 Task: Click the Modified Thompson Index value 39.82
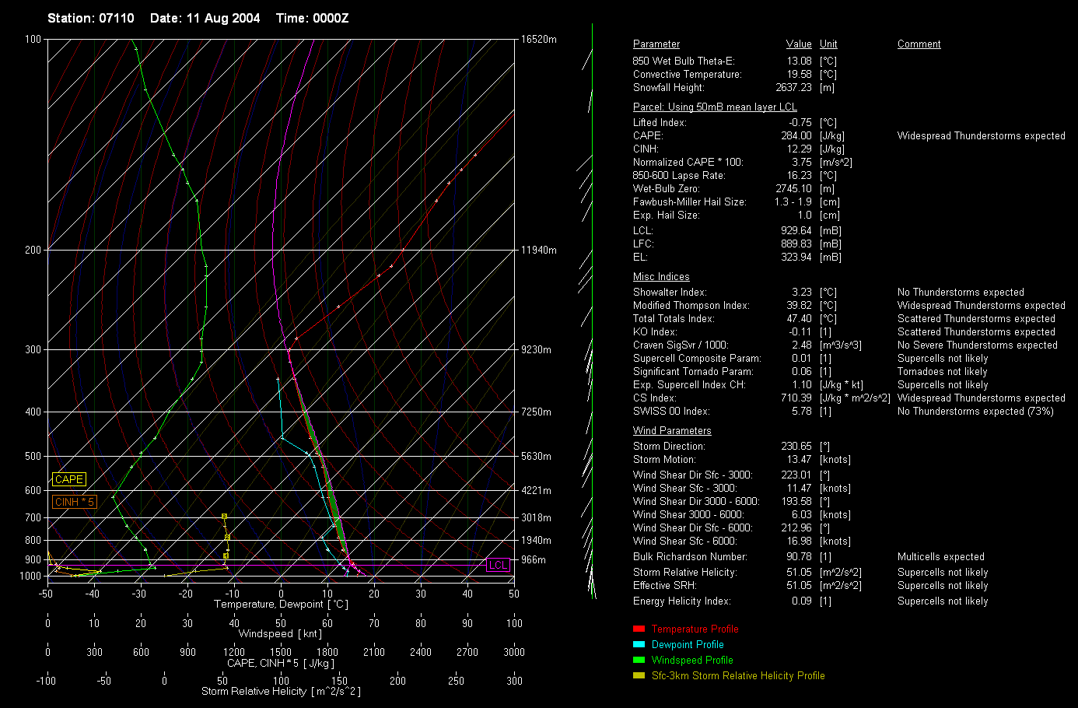[799, 305]
